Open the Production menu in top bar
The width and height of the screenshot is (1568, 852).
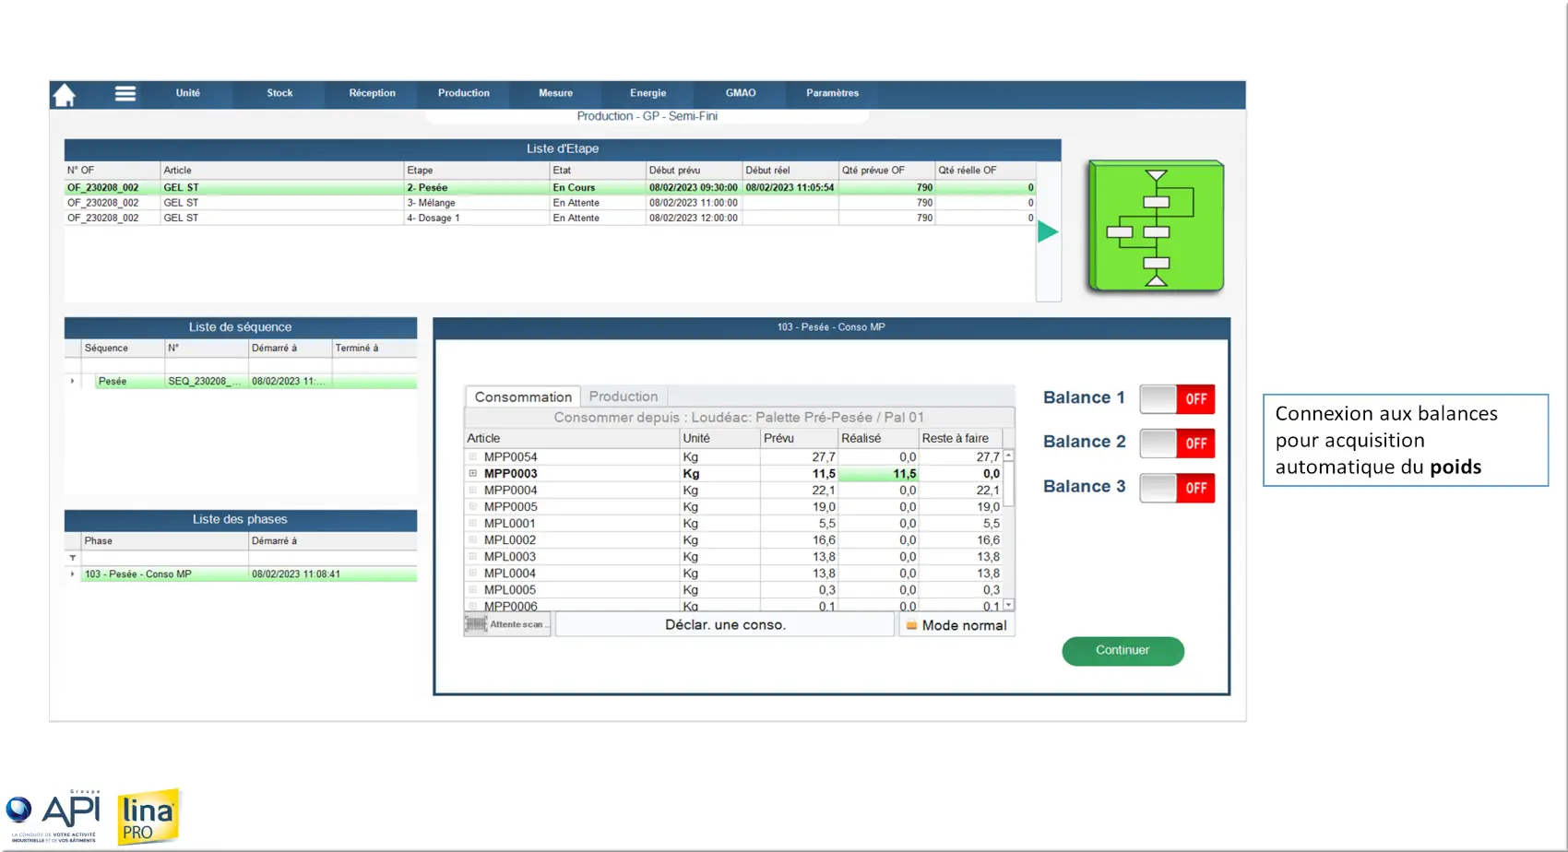tap(464, 93)
